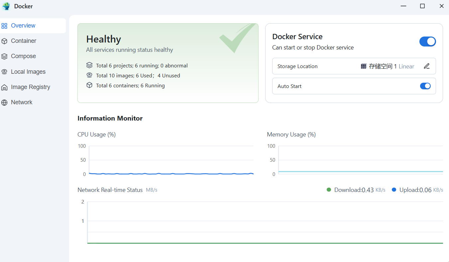Select the Image Registry label
The width and height of the screenshot is (449, 262).
click(31, 87)
